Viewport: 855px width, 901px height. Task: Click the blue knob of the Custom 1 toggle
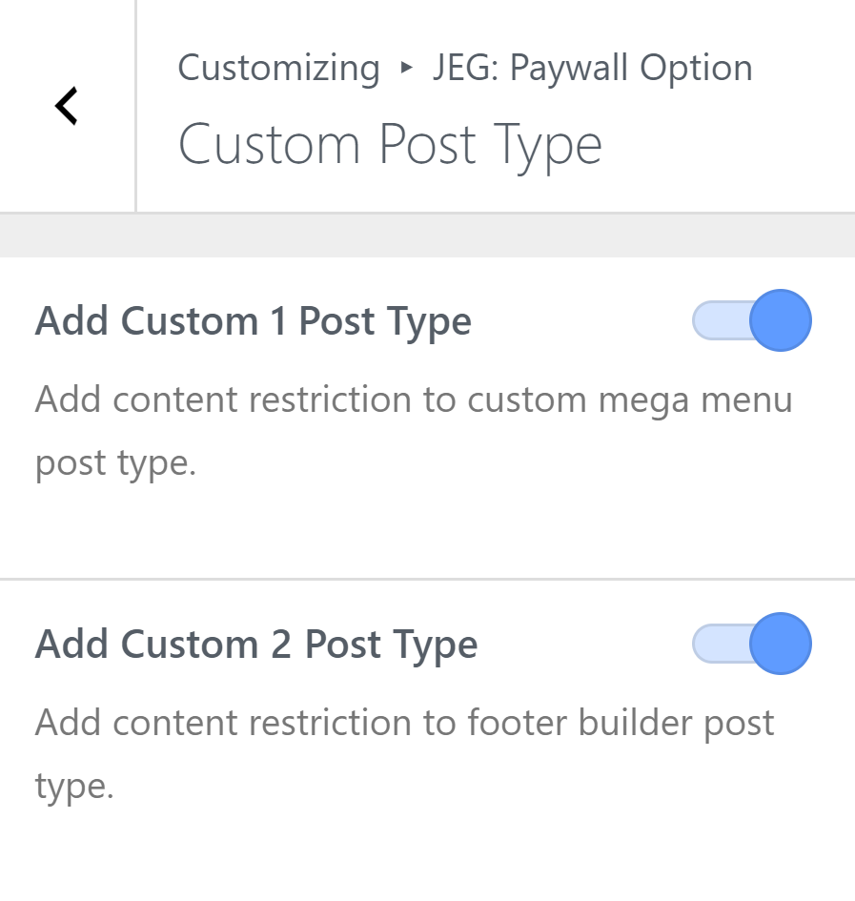tap(780, 320)
